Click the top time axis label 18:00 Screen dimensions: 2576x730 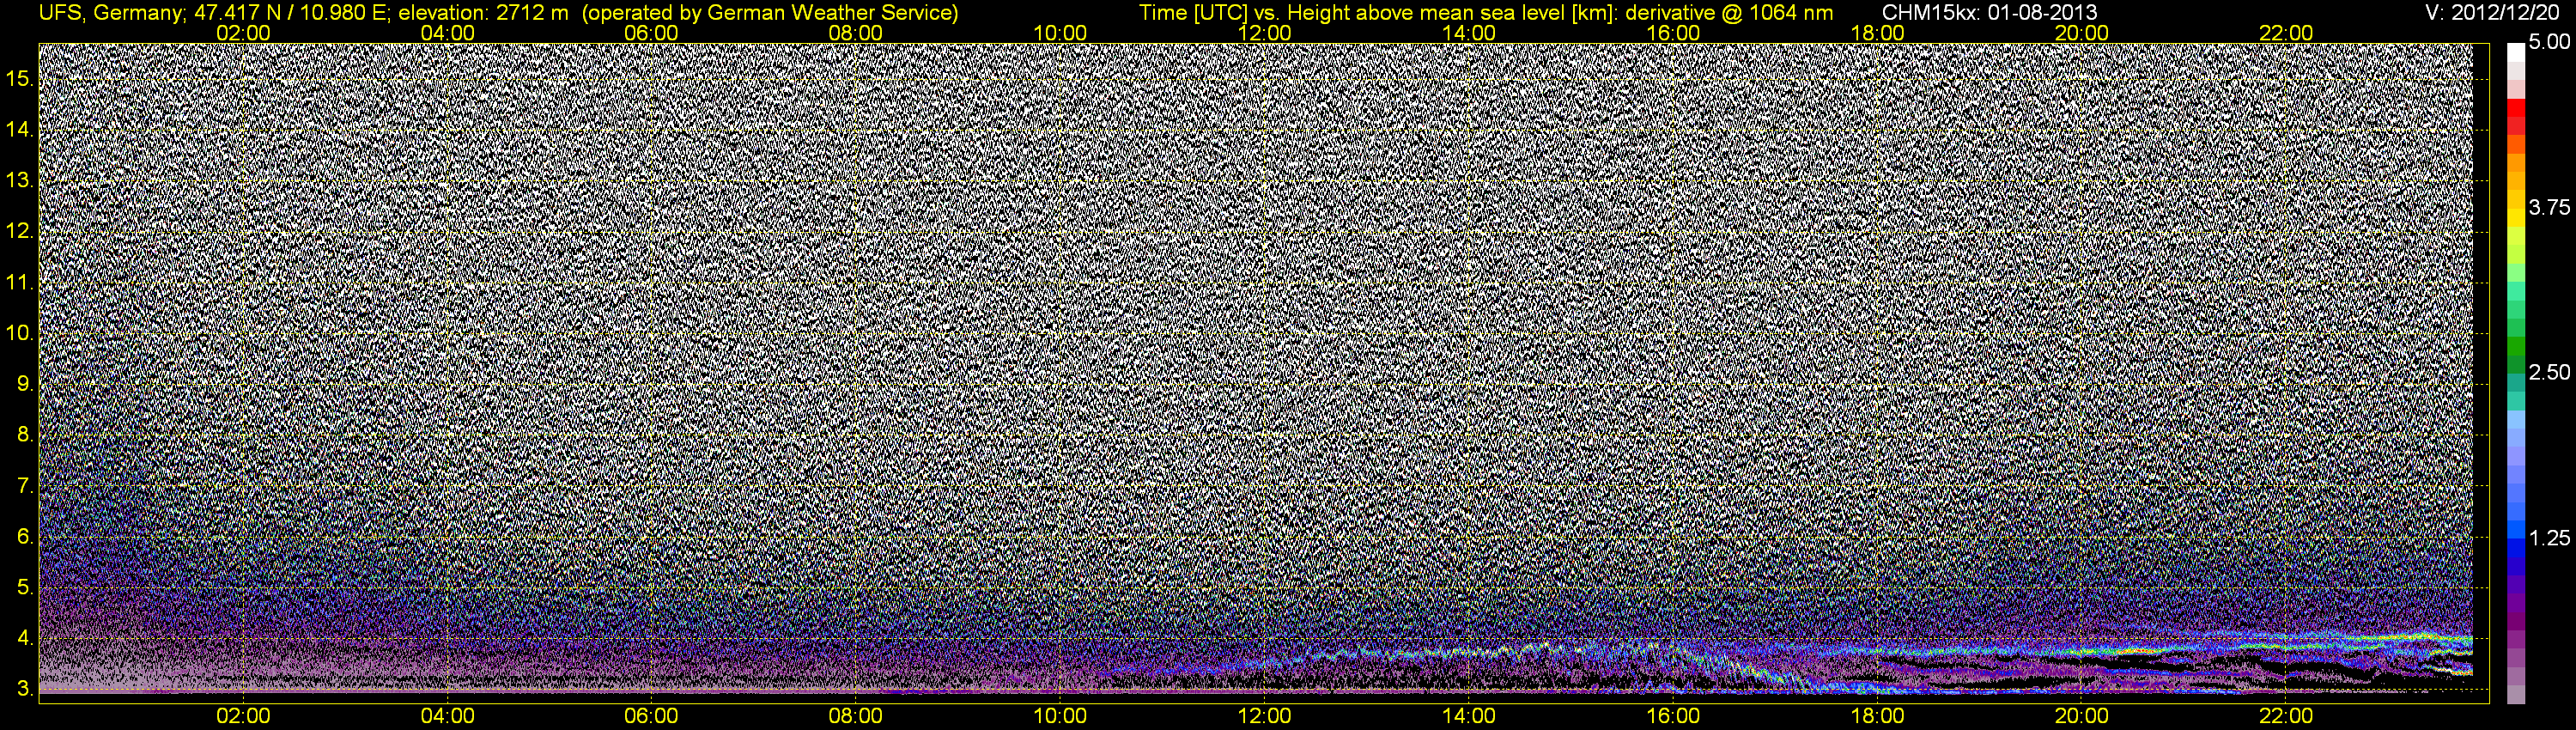pyautogui.click(x=1877, y=33)
